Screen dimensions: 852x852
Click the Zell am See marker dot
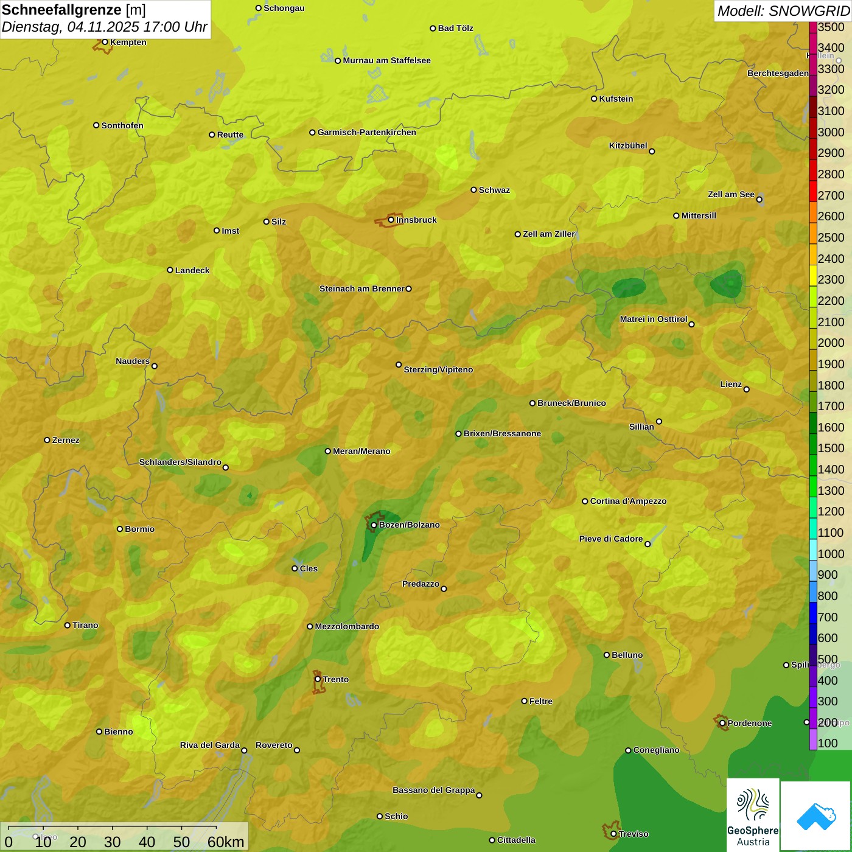759,199
